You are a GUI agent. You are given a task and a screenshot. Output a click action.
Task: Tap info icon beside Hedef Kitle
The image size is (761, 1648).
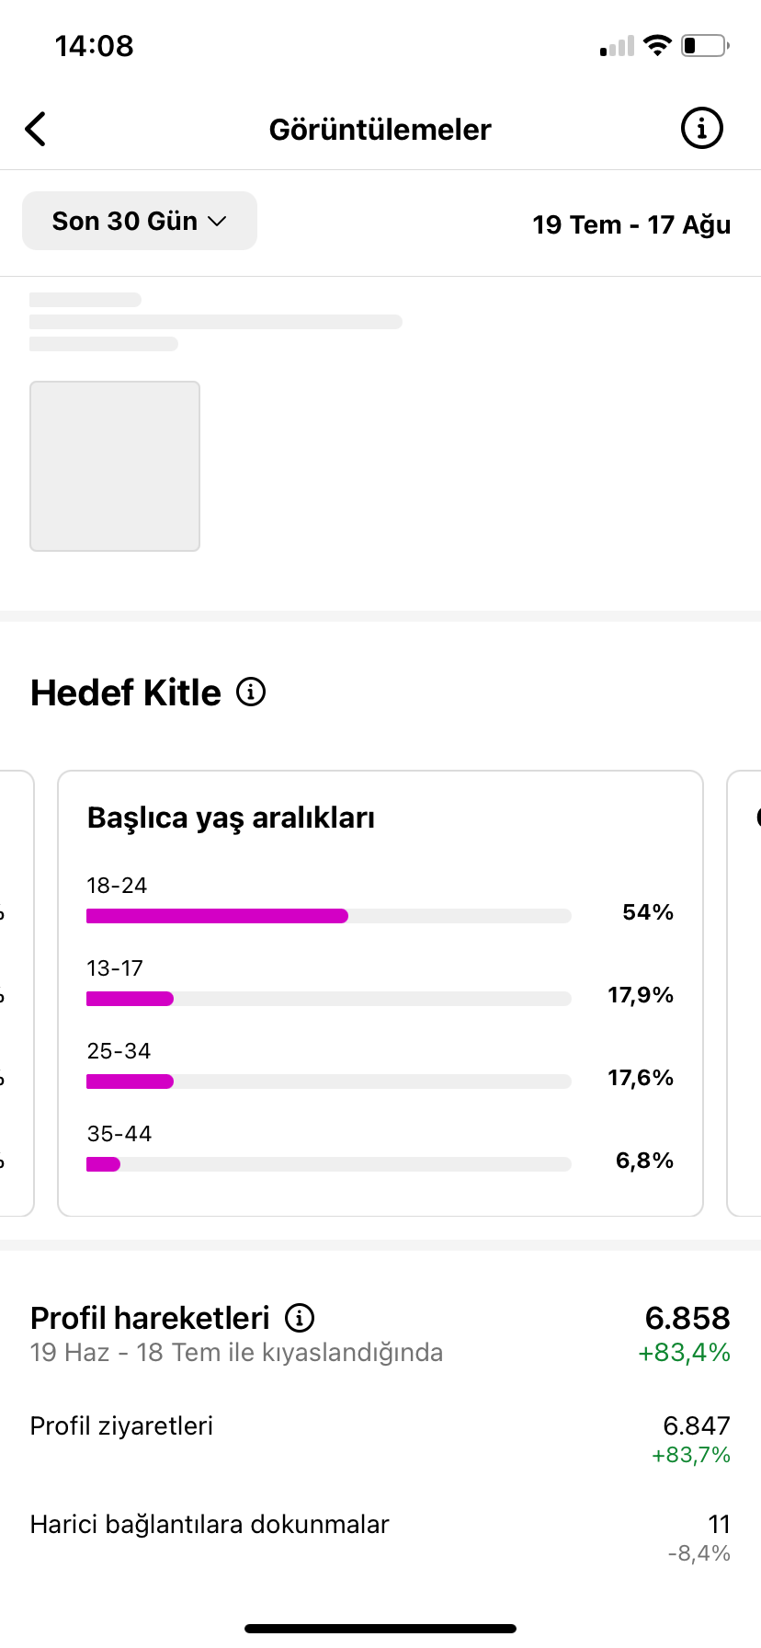click(x=251, y=692)
